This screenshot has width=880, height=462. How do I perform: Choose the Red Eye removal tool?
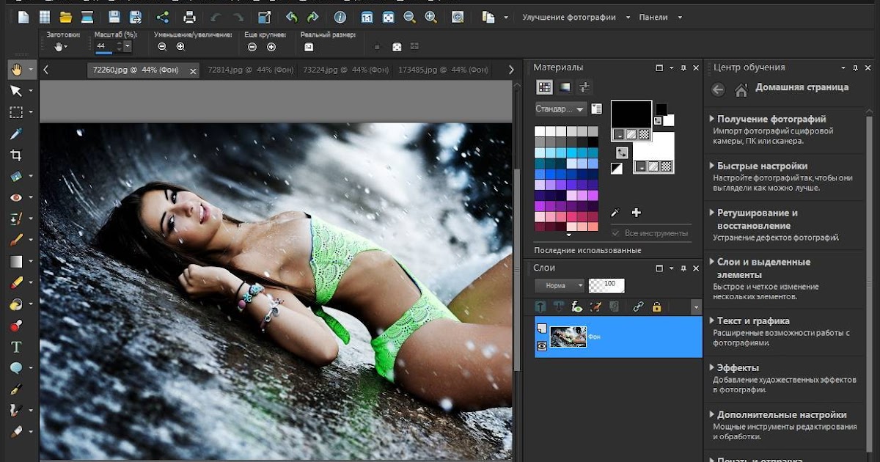point(15,197)
